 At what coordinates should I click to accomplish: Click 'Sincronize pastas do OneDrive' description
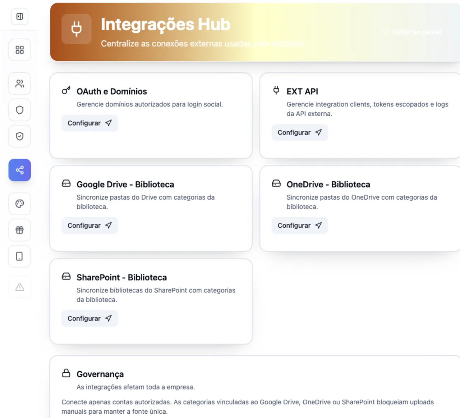pyautogui.click(x=362, y=202)
